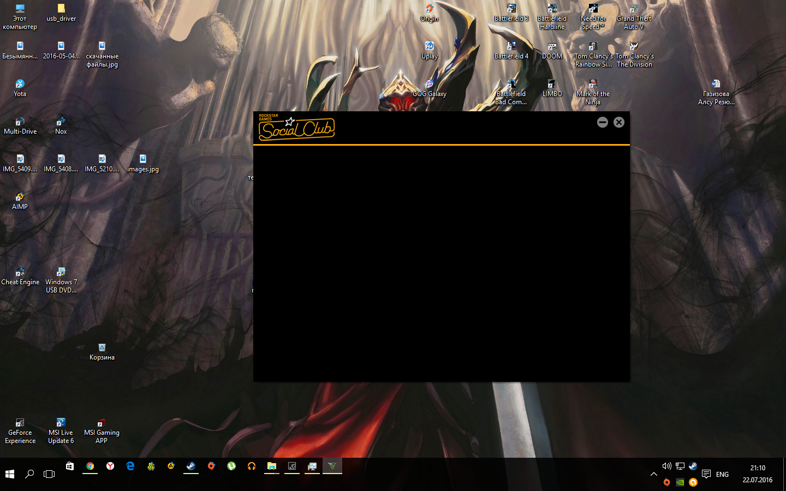The height and width of the screenshot is (491, 786).
Task: Select the 2016-05-04... file icon
Action: coord(61,51)
